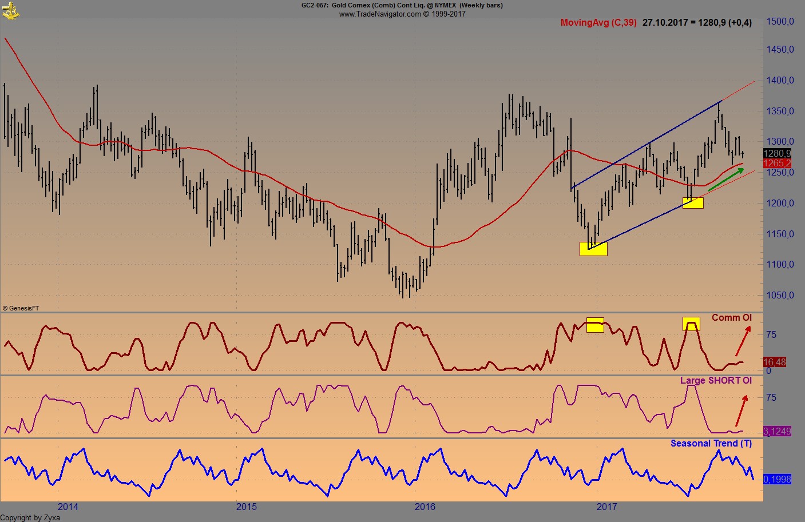Select the 2017 label on the time axis
This screenshot has width=805, height=522.
(x=608, y=507)
